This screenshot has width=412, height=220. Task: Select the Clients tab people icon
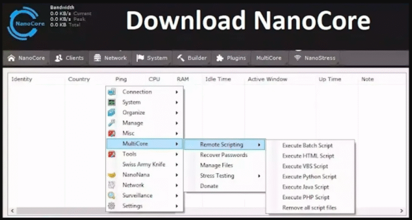point(58,58)
